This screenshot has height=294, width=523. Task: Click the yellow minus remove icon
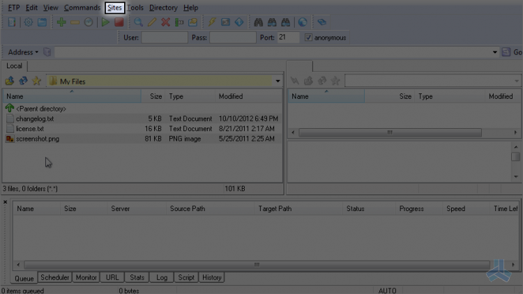[75, 22]
